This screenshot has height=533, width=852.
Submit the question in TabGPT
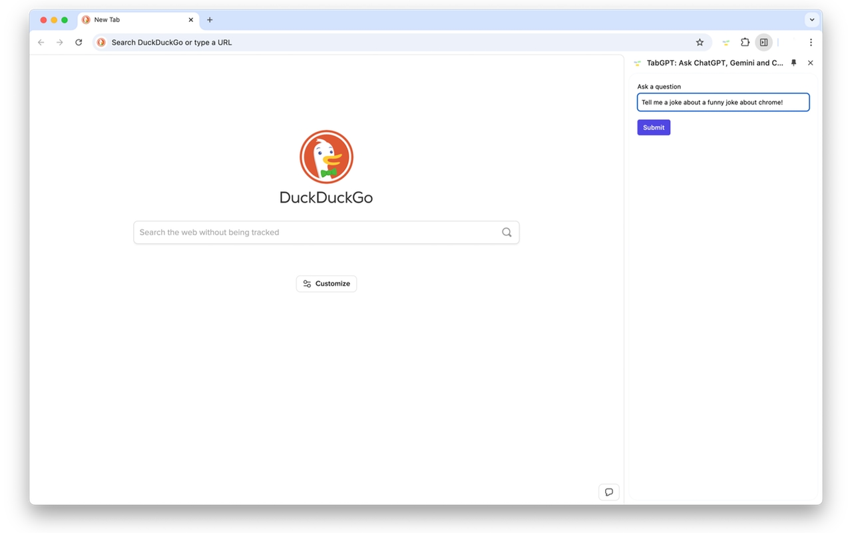click(654, 127)
